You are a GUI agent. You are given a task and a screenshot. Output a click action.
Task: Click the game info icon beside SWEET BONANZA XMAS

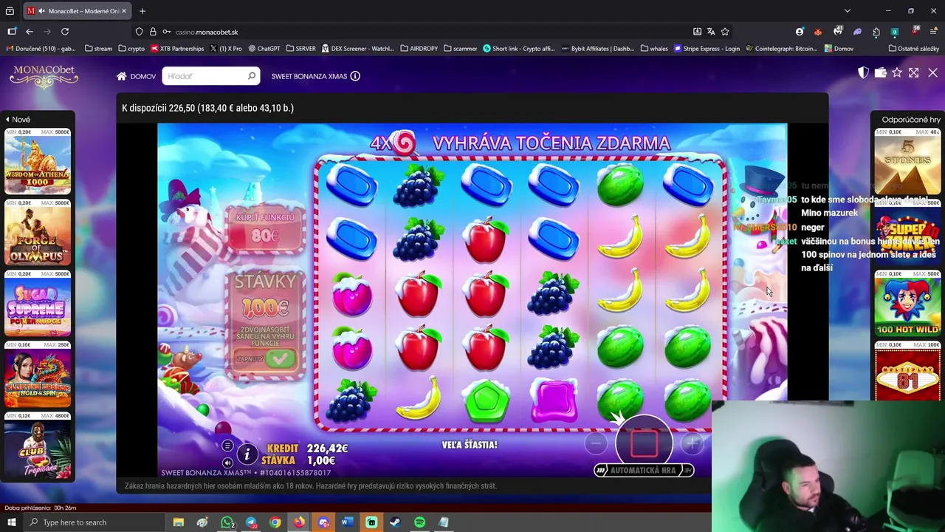355,76
